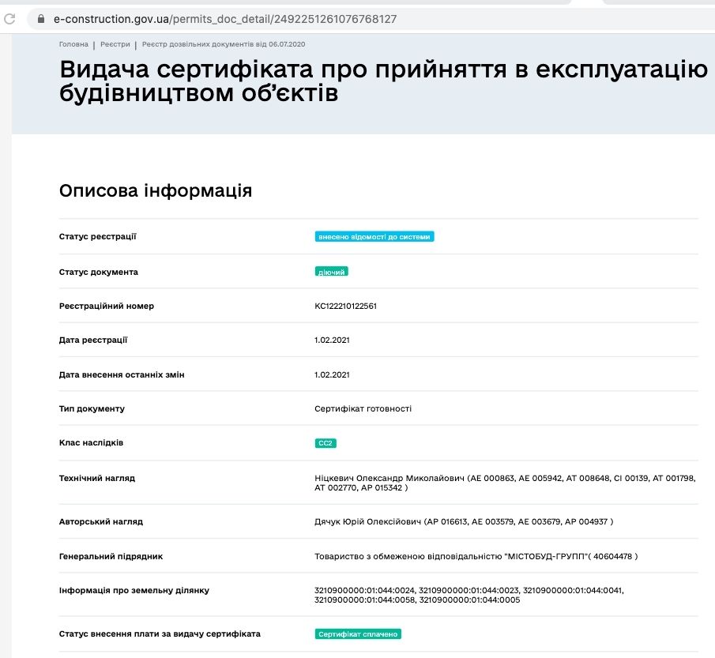Click cadastral number 3210900000:01:044:0005
Image resolution: width=715 pixels, height=658 pixels.
(469, 600)
